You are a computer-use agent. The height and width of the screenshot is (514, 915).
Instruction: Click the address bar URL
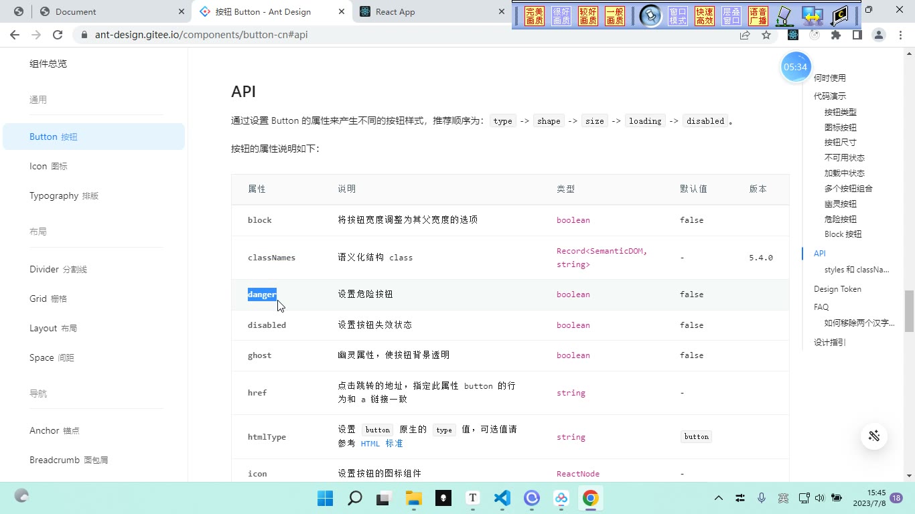(201, 35)
